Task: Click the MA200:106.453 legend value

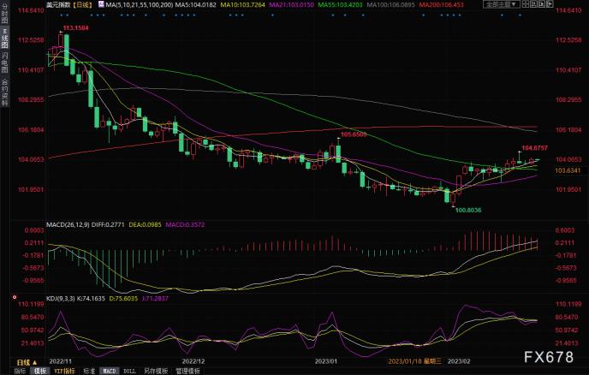Action: 442,5
